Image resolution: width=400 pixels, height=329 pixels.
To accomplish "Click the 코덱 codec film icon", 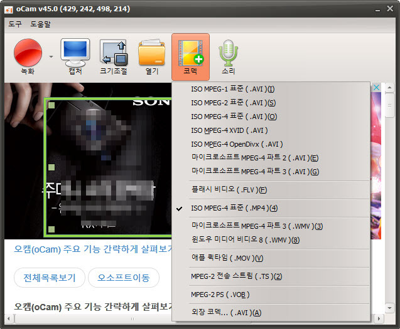I will click(x=190, y=53).
